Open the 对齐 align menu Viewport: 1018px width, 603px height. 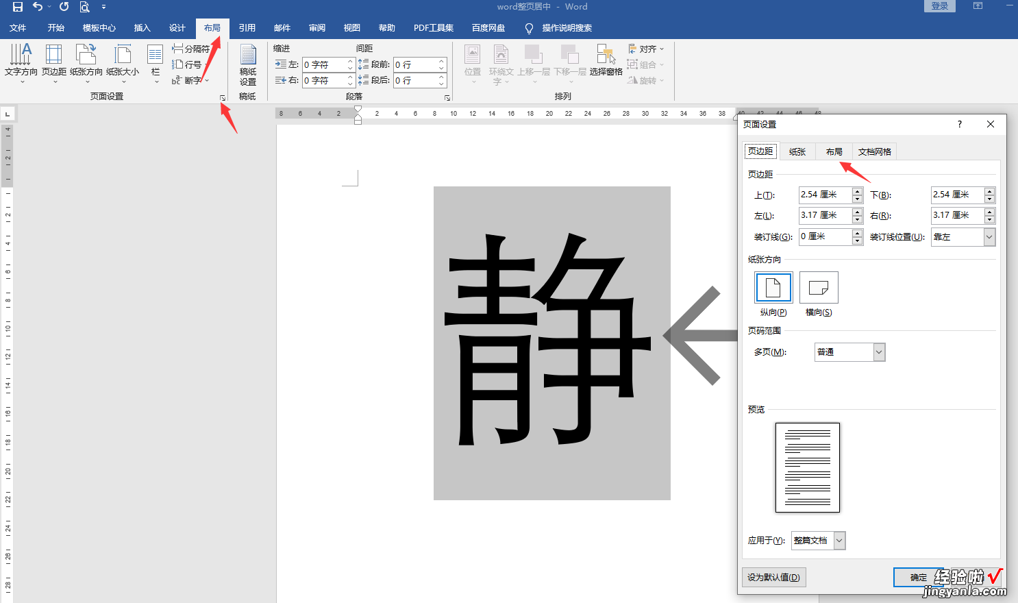(x=646, y=49)
